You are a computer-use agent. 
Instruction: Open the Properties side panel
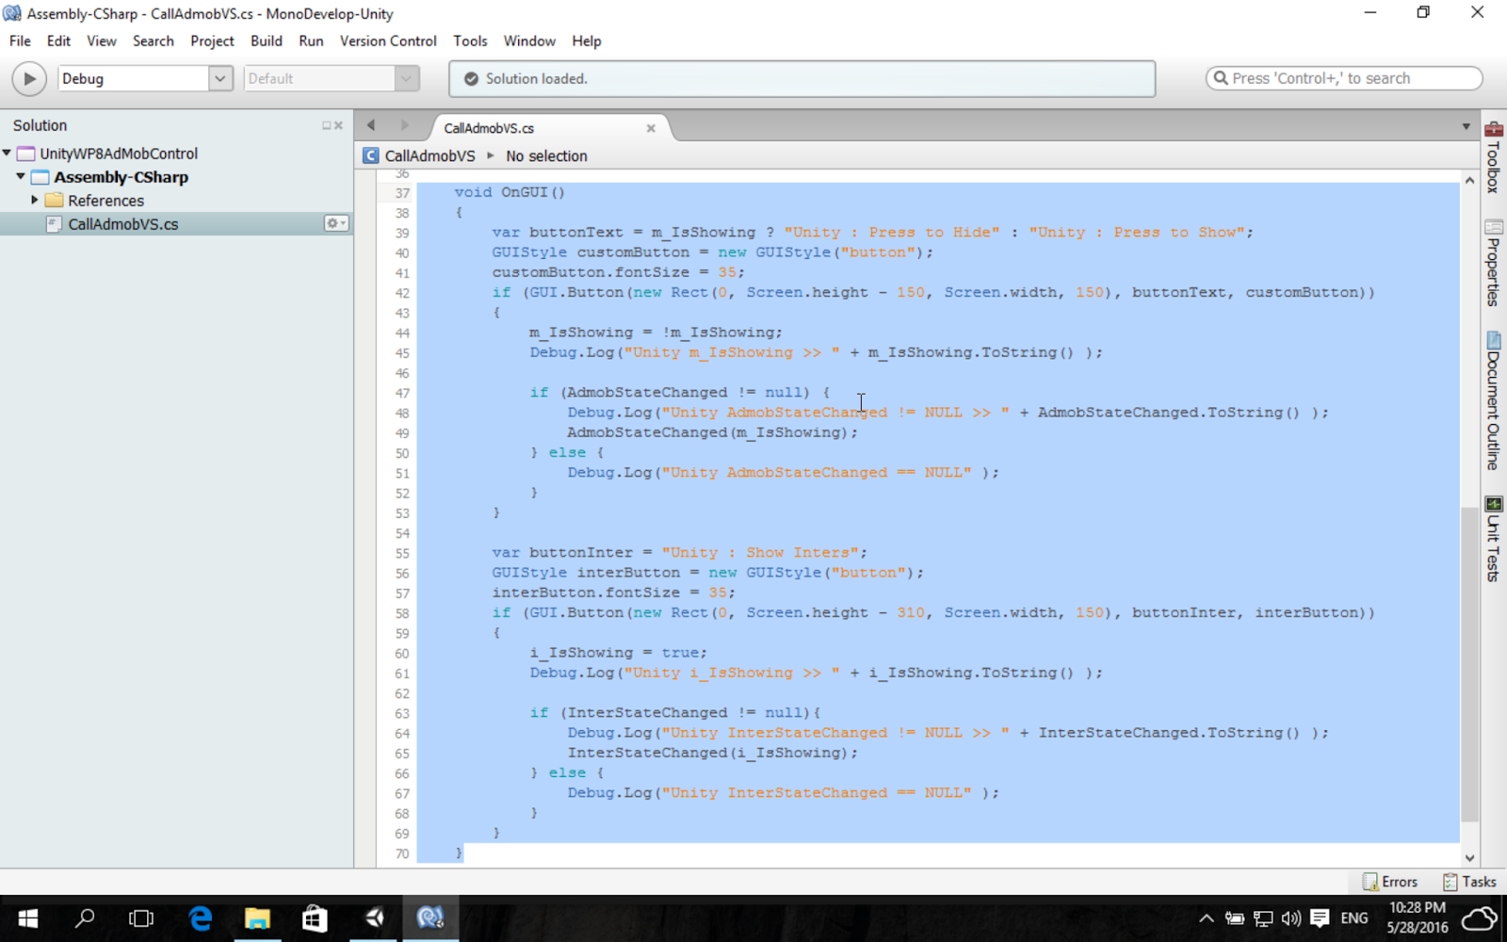pos(1494,263)
